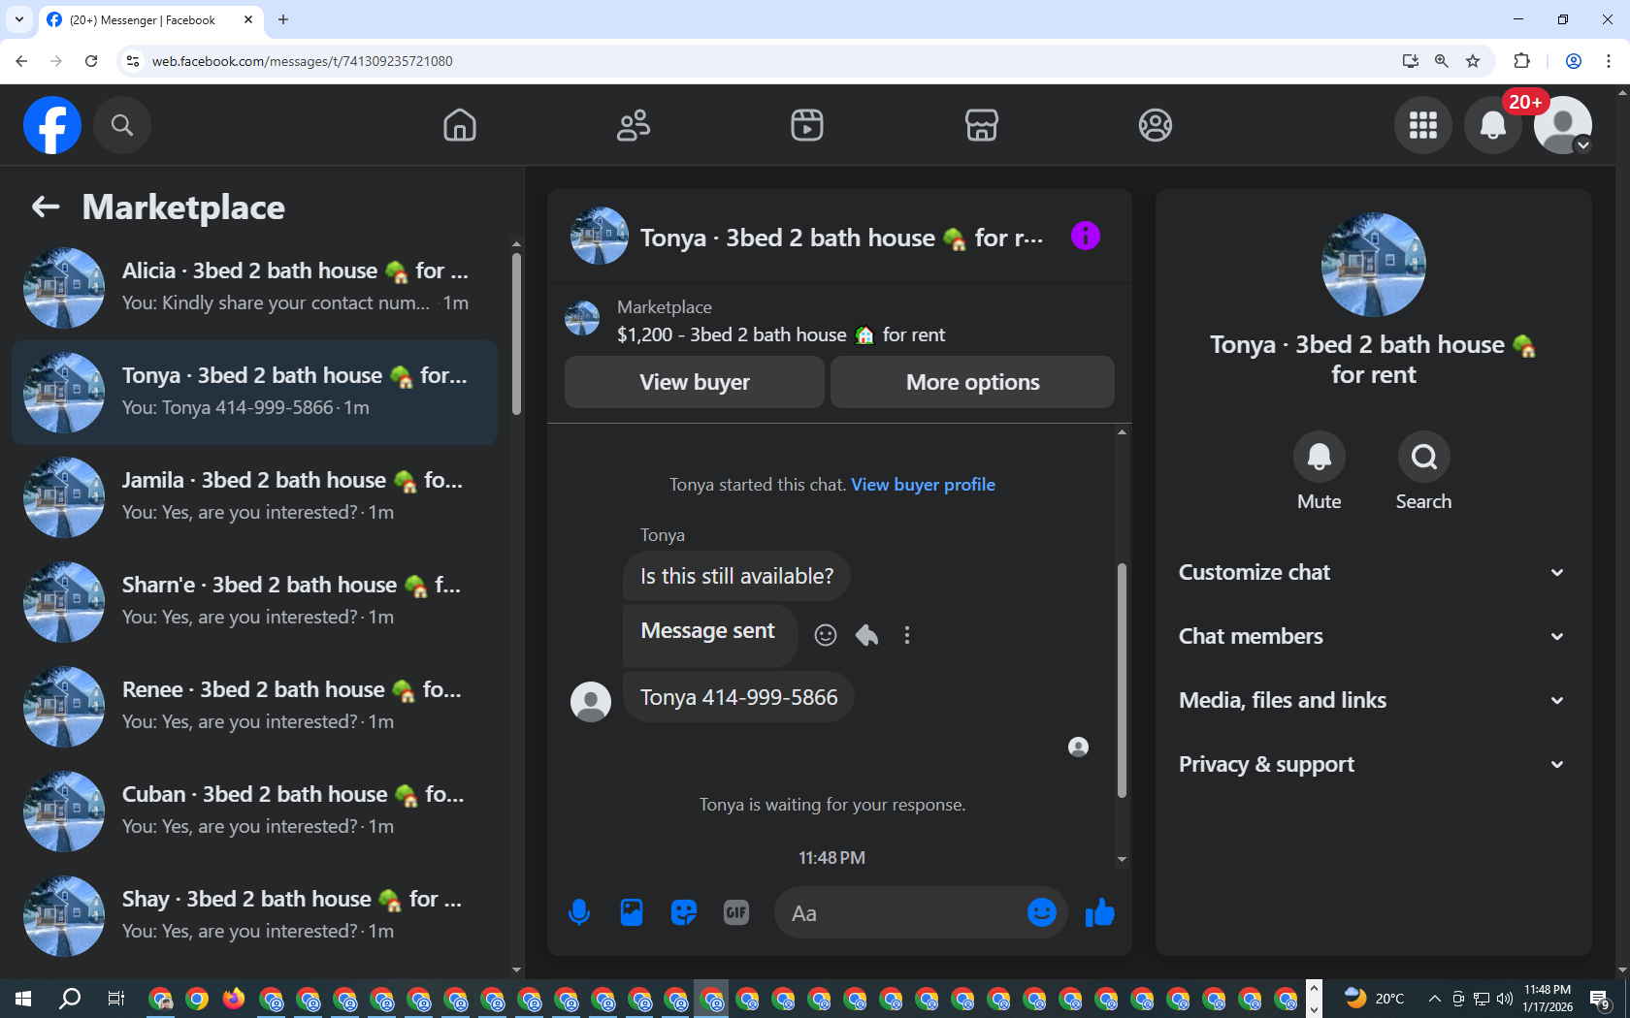Open the Facebook logo home link
This screenshot has height=1018, width=1630.
click(52, 125)
